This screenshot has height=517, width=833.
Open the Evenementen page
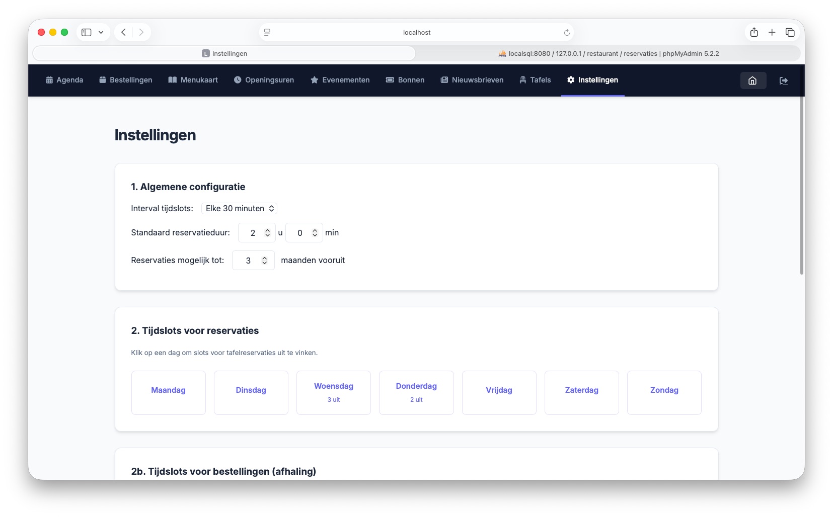340,80
